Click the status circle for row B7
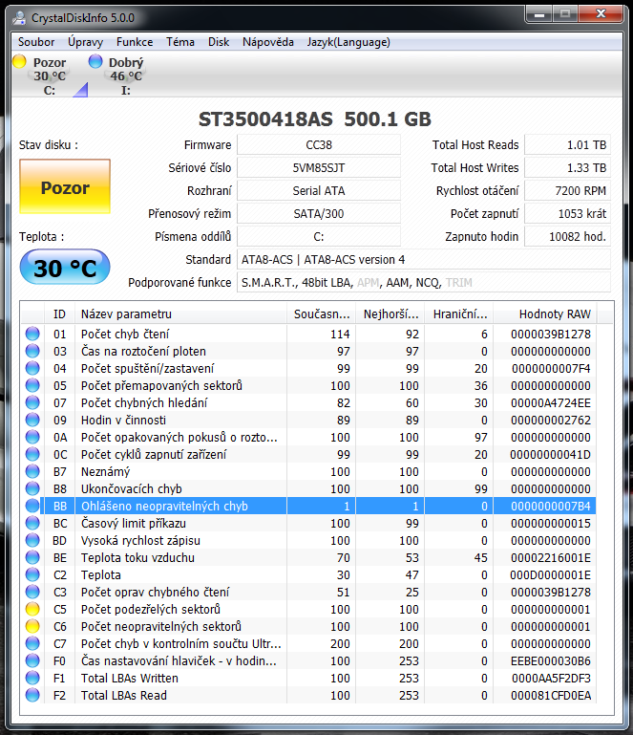This screenshot has width=633, height=735. (32, 471)
